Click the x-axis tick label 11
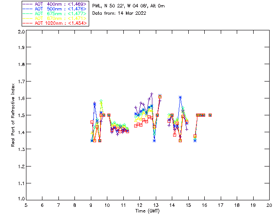 click(123, 205)
